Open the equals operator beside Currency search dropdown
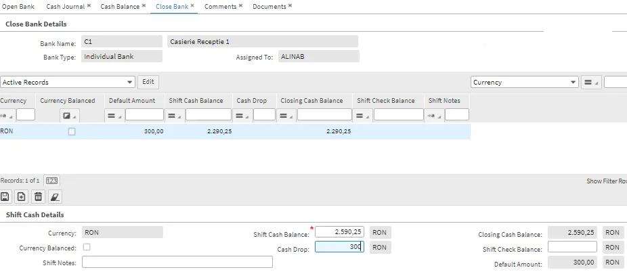627x272 pixels. click(x=590, y=83)
